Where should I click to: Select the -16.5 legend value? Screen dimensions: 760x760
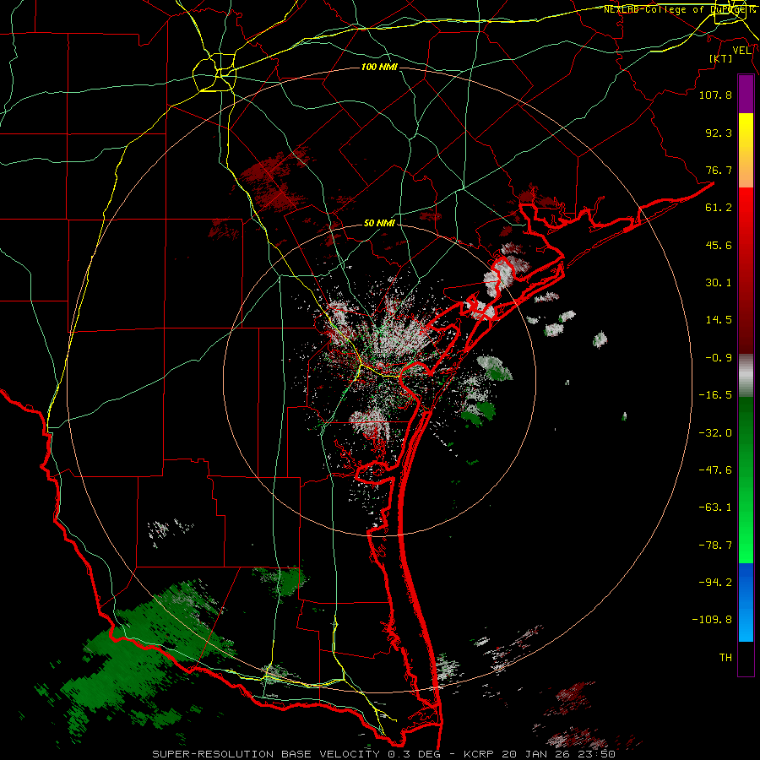[715, 395]
